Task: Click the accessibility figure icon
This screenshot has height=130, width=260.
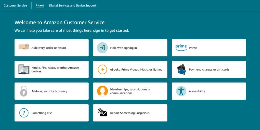Action: coord(181,91)
